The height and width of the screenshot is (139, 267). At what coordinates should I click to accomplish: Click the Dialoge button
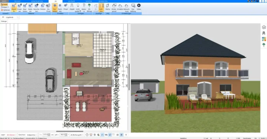pyautogui.click(x=4, y=21)
